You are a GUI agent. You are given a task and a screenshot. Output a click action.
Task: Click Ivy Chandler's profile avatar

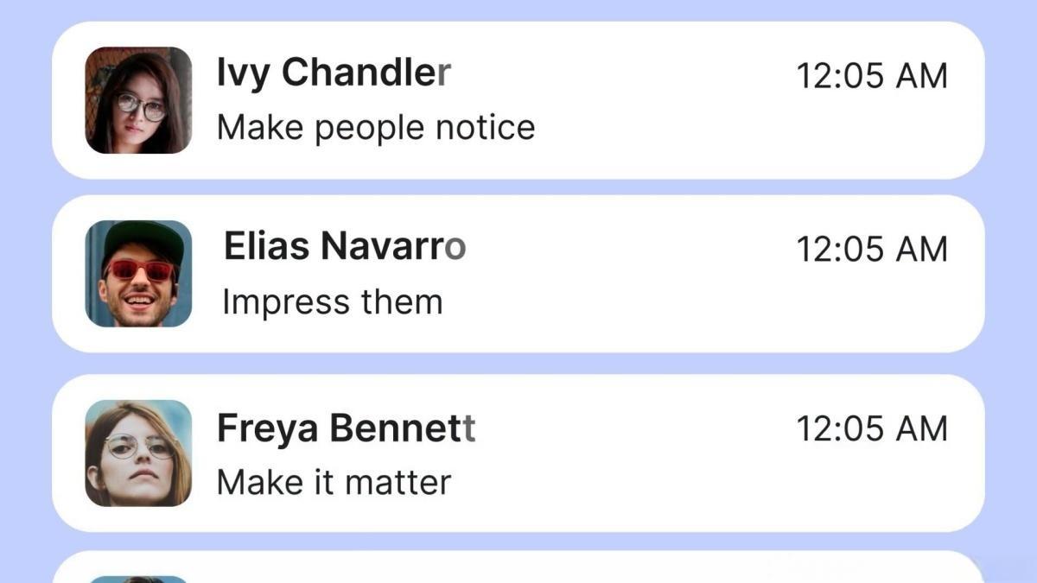[x=138, y=100]
